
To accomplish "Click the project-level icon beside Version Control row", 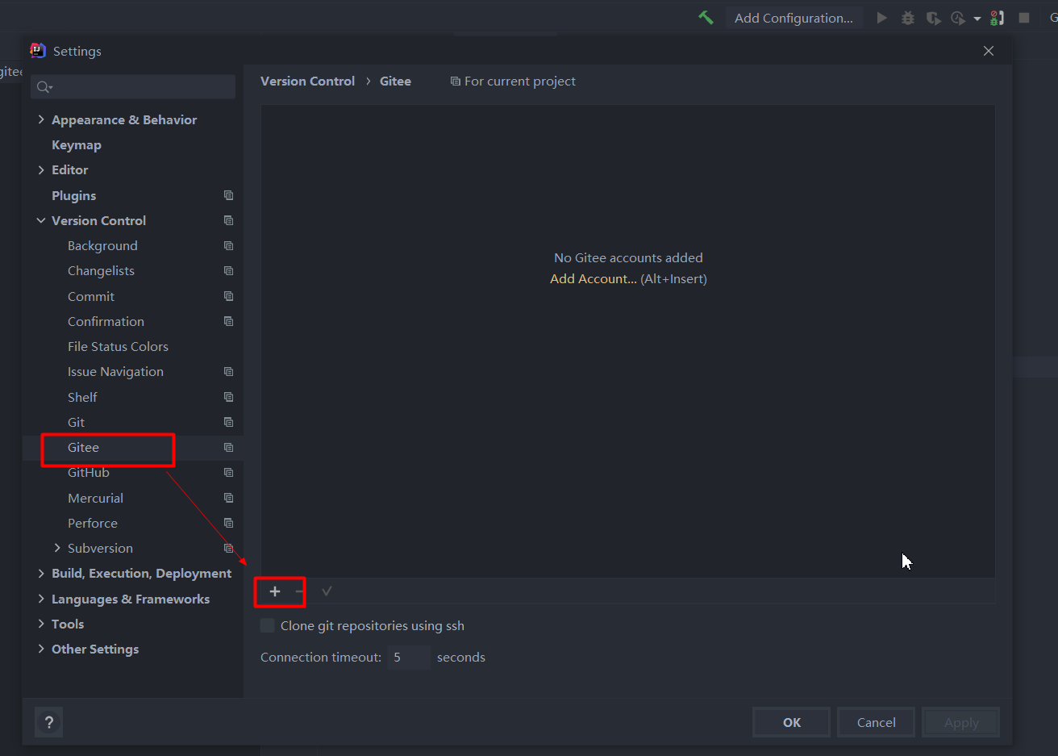I will [x=228, y=220].
